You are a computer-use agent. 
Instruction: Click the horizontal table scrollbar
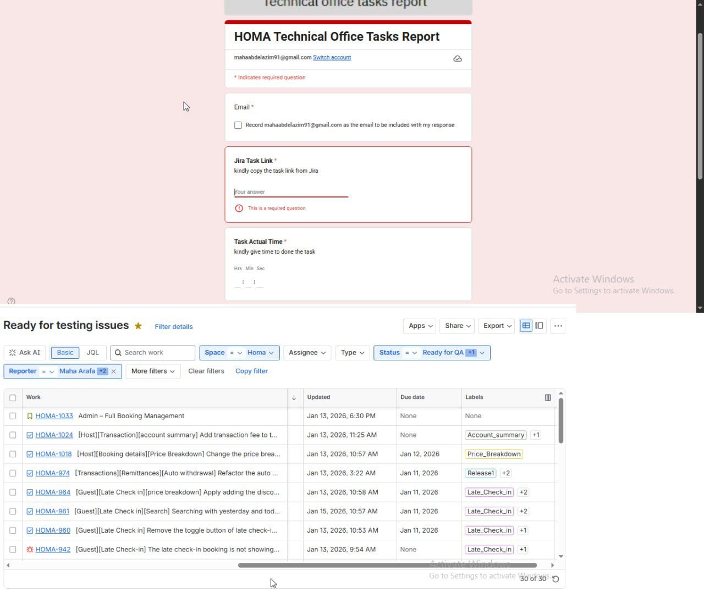(x=387, y=565)
